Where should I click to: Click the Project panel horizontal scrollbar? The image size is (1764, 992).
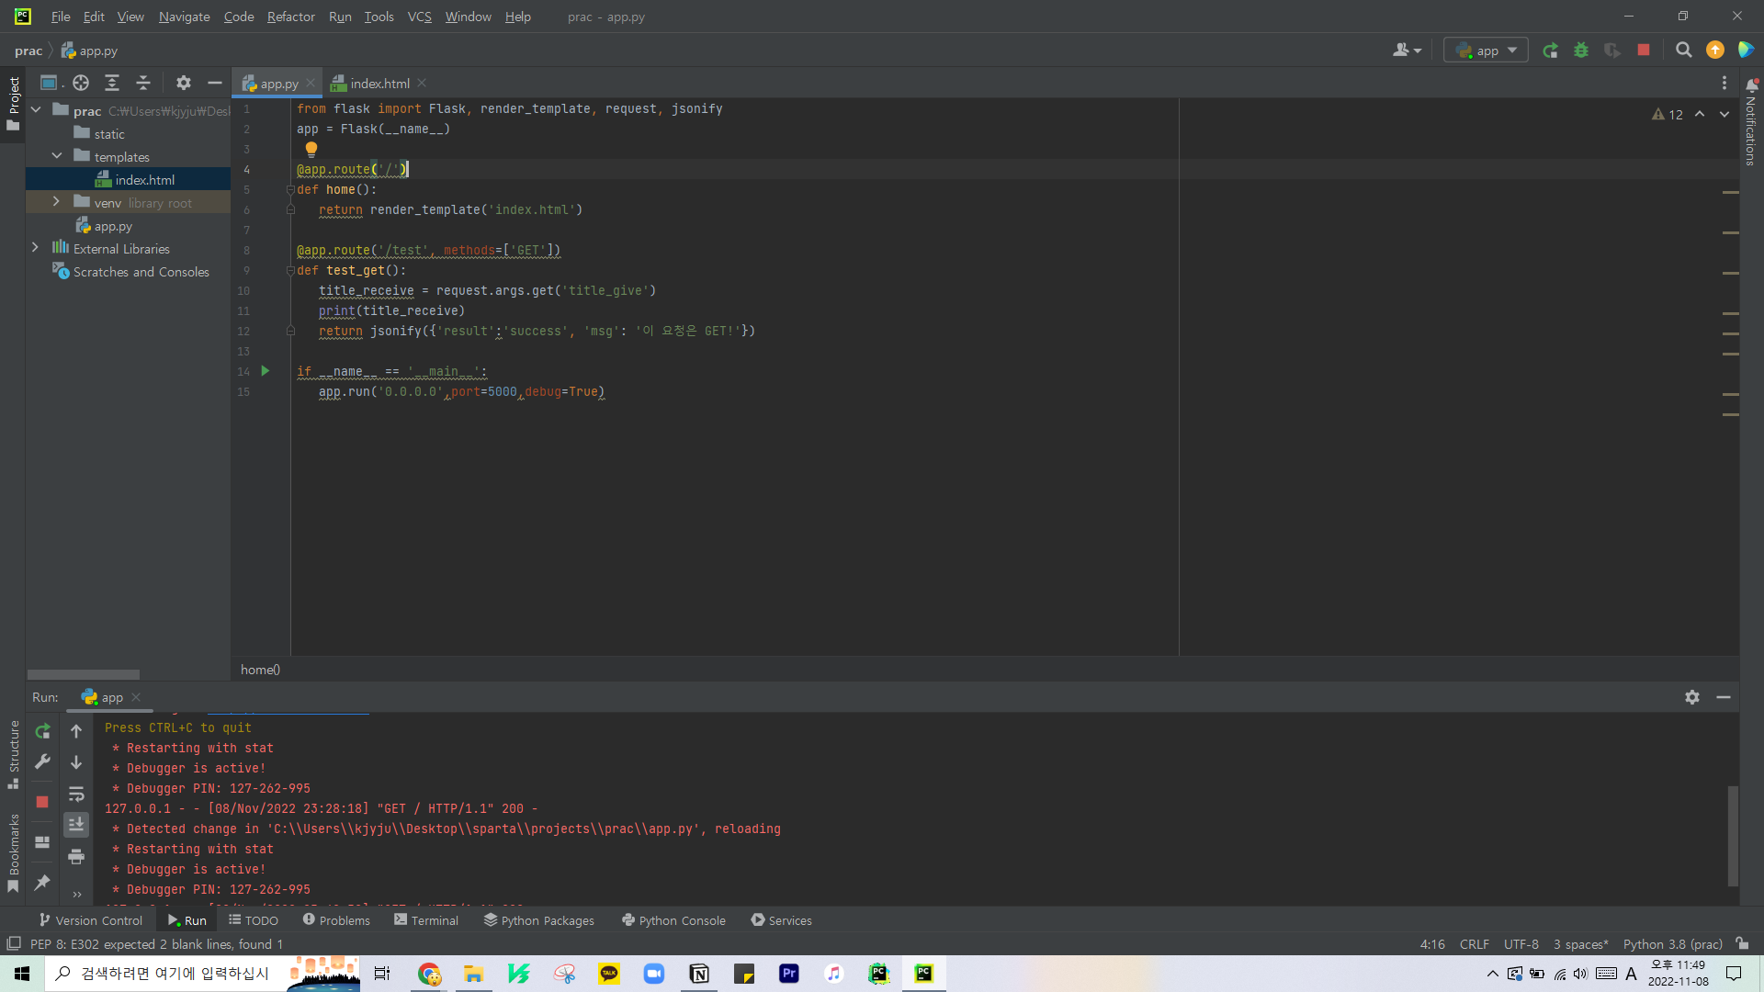pyautogui.click(x=84, y=674)
